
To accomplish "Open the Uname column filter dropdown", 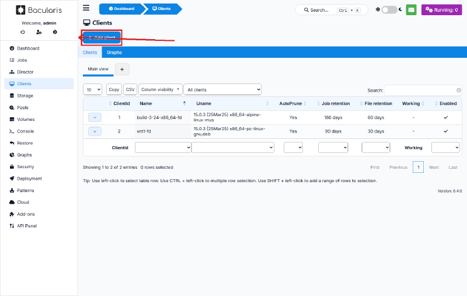I will tap(232, 147).
